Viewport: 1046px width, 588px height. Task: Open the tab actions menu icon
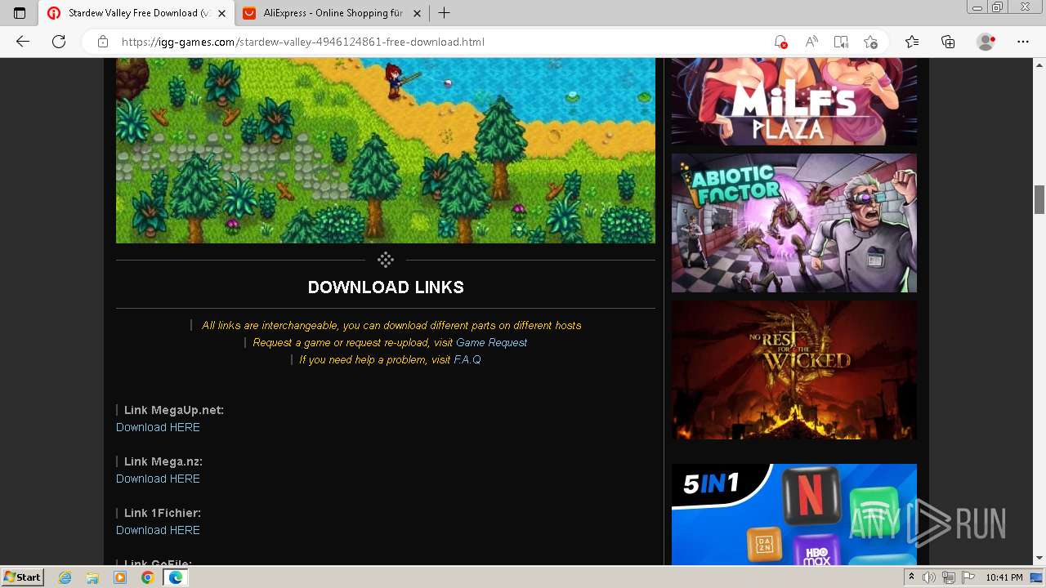(x=20, y=13)
